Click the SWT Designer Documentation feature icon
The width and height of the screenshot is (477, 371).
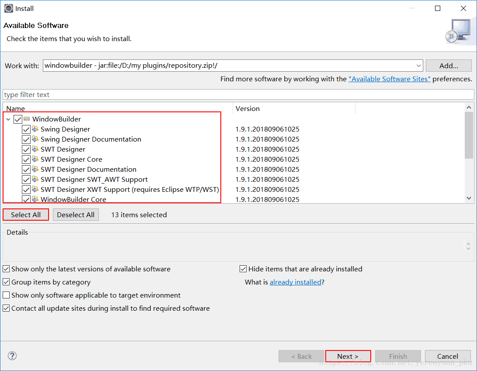[x=35, y=169]
